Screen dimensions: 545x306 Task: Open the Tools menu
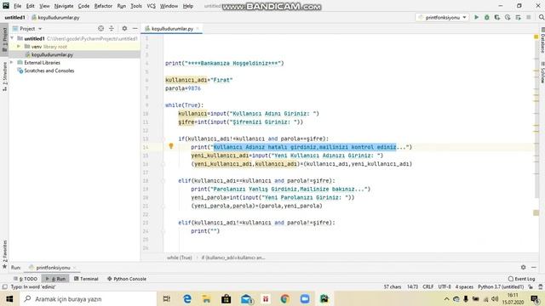(x=136, y=6)
